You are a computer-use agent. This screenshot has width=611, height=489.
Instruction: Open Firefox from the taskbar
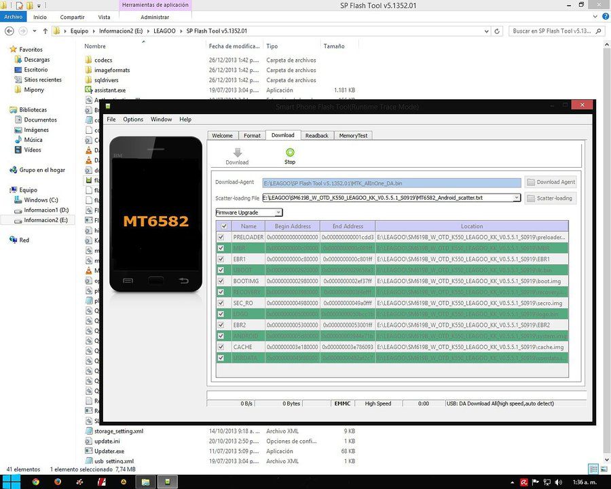coord(58,482)
